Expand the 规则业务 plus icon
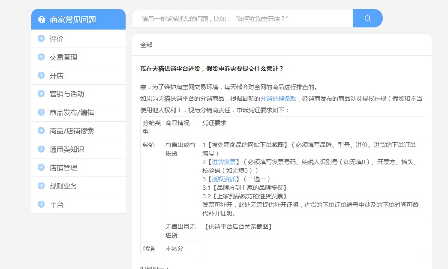448x269 pixels. (x=41, y=185)
